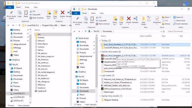The image size is (192, 108).
Task: Open the Downloads quick access toolbar dropdown
Action: tap(85, 9)
